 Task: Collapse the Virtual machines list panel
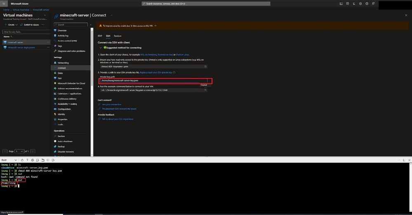(45, 15)
